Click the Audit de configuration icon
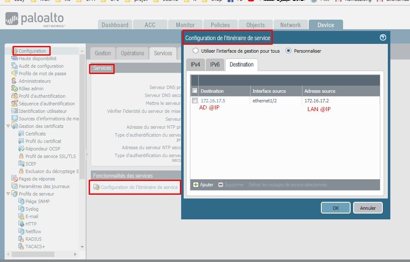 [15, 66]
